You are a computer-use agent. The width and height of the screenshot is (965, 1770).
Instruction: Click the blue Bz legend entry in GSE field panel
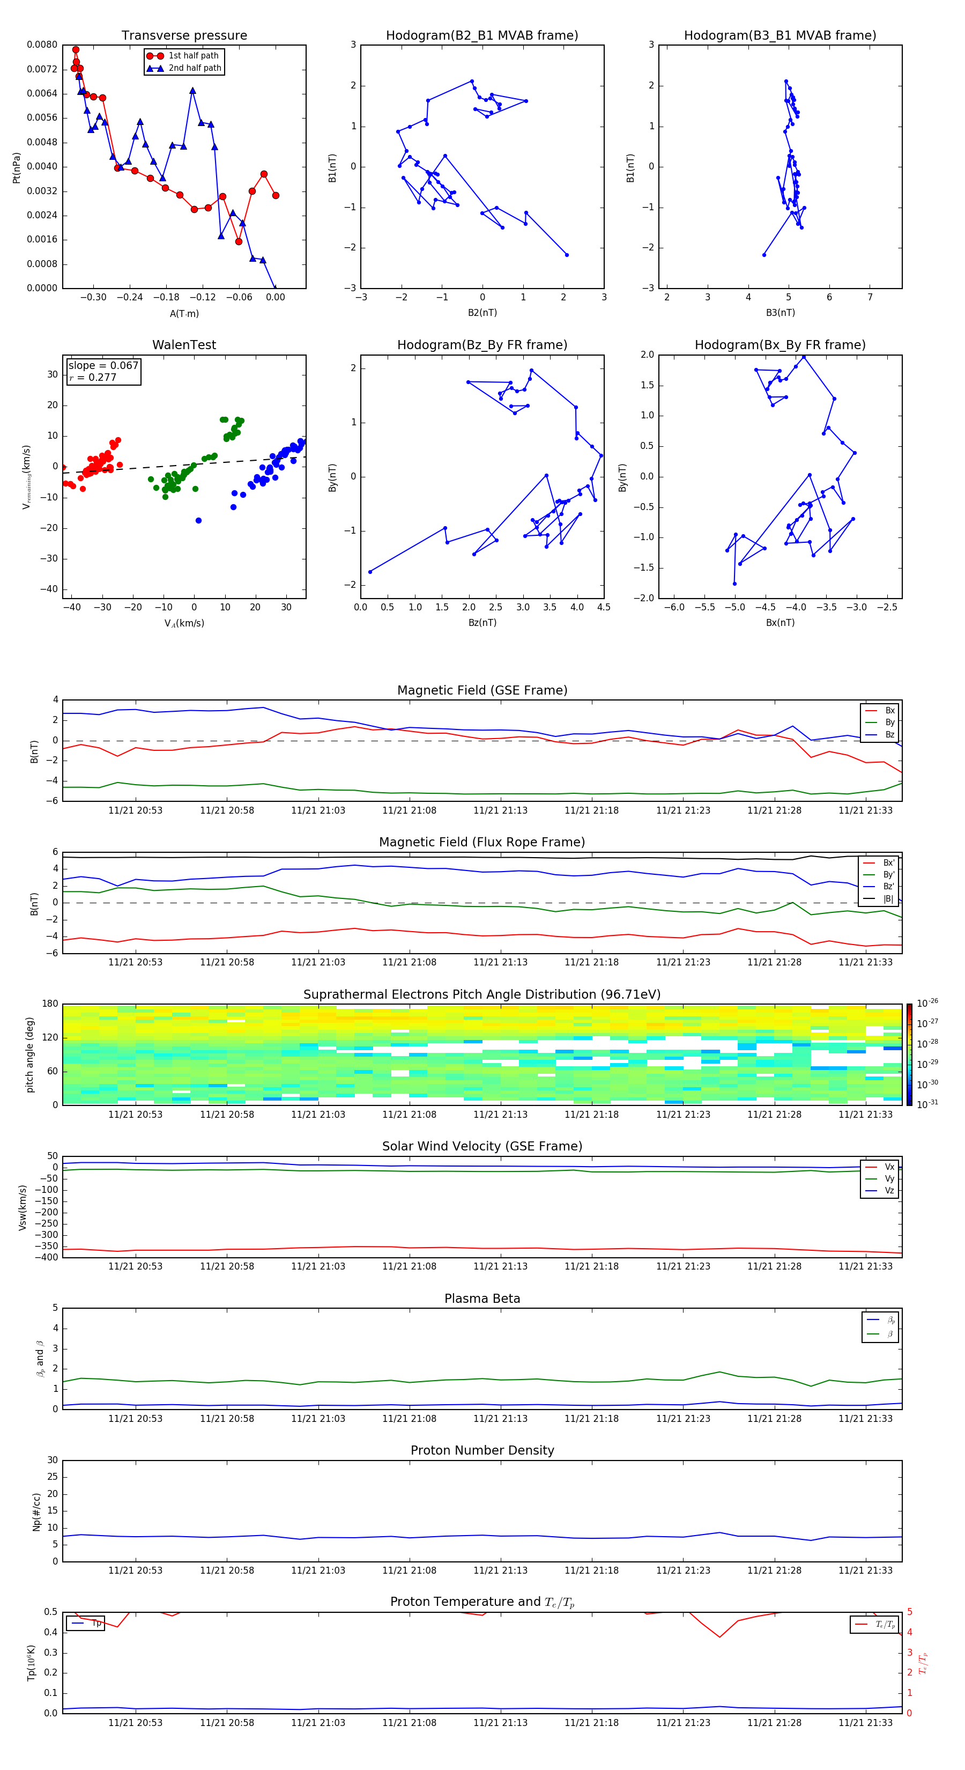pos(880,734)
